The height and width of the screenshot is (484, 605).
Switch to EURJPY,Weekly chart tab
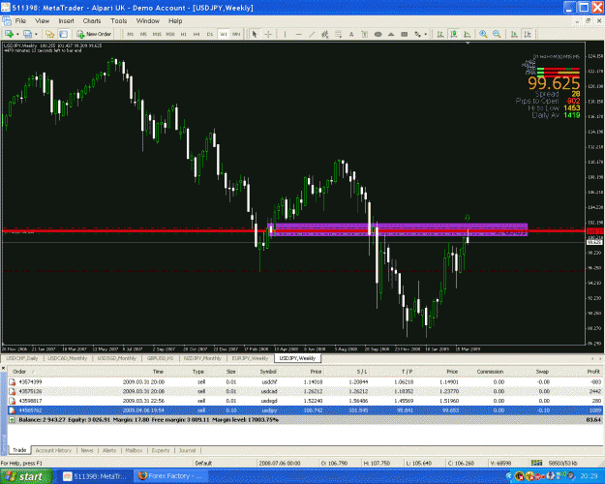point(250,358)
